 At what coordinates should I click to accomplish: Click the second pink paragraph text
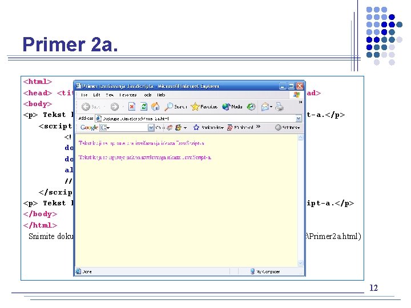(x=145, y=157)
